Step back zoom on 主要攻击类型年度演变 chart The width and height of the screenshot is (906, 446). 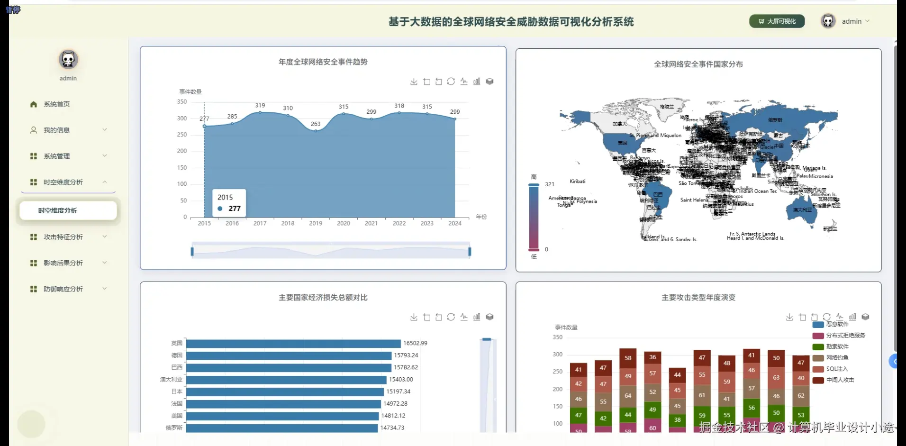(x=815, y=317)
